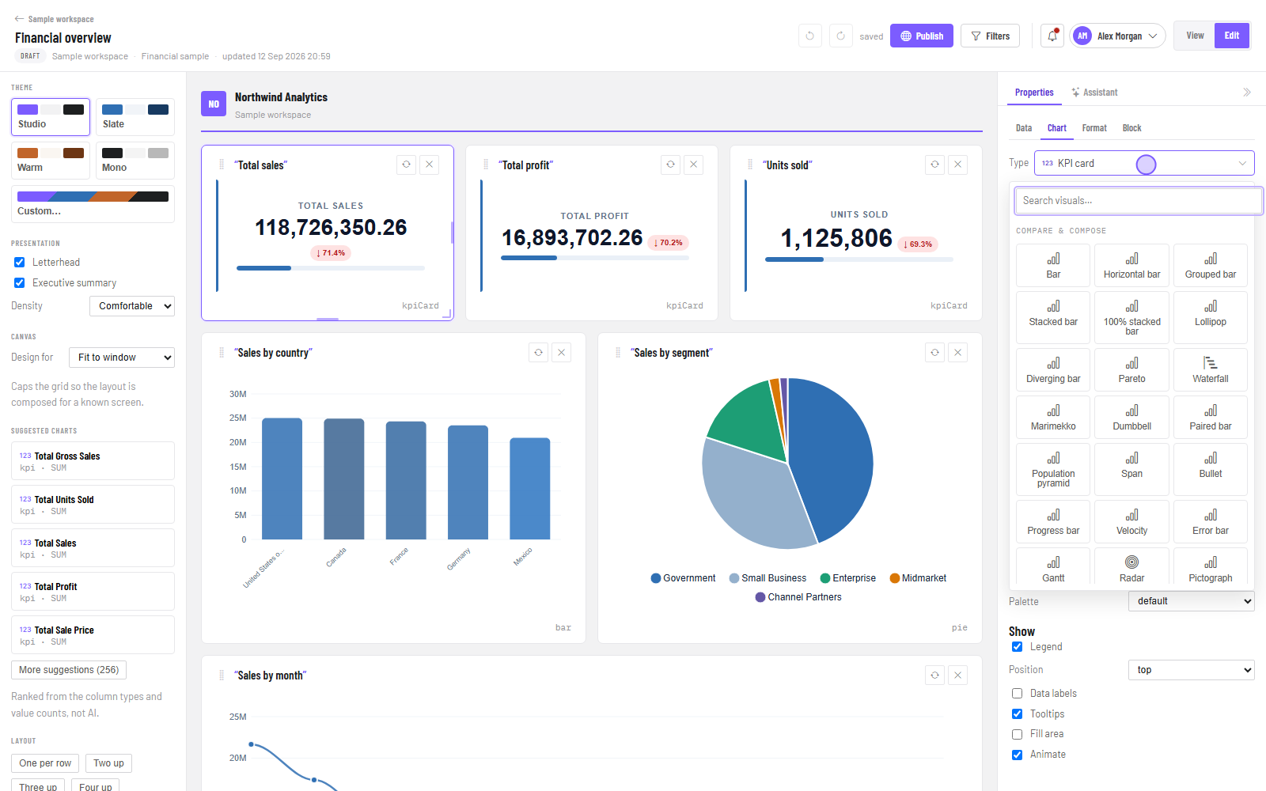Turn off Tooltips
This screenshot has width=1266, height=791.
click(1018, 714)
